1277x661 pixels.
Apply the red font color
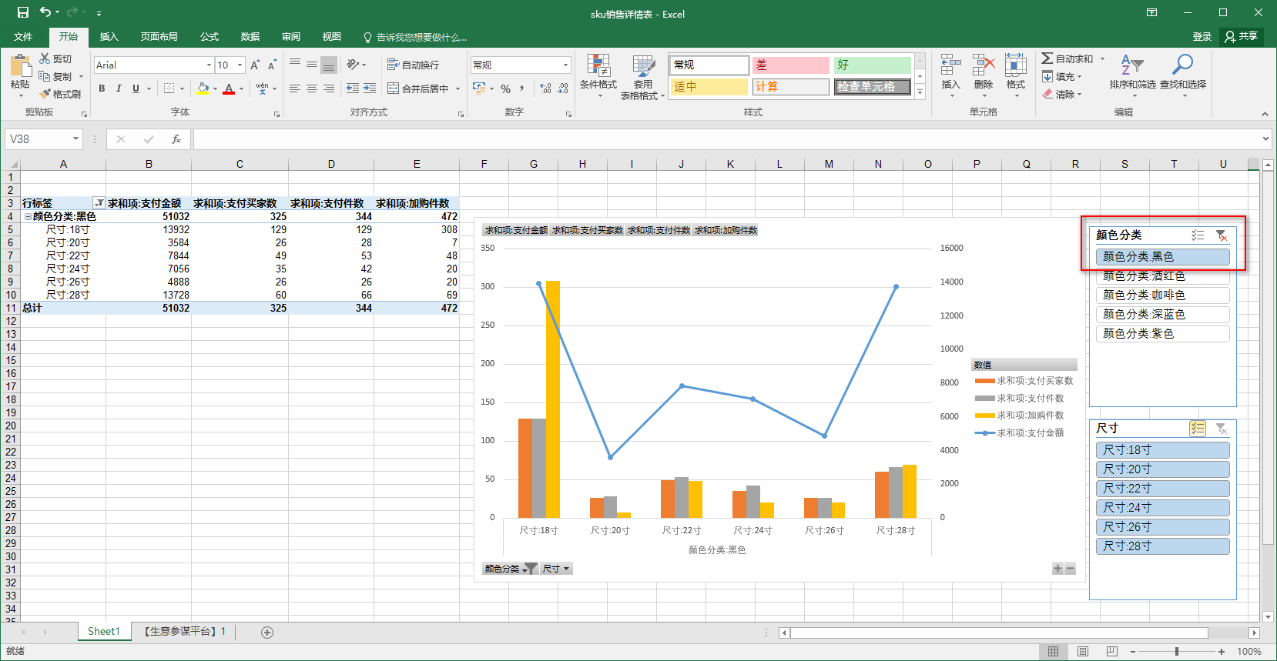229,89
